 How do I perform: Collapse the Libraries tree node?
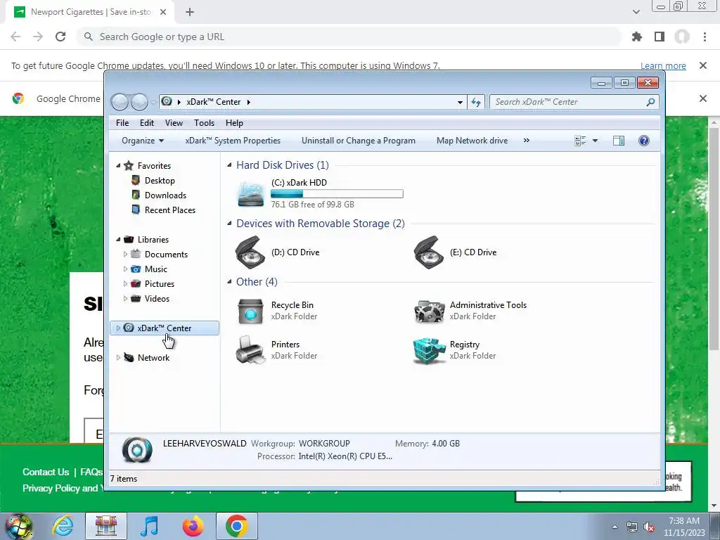(118, 239)
